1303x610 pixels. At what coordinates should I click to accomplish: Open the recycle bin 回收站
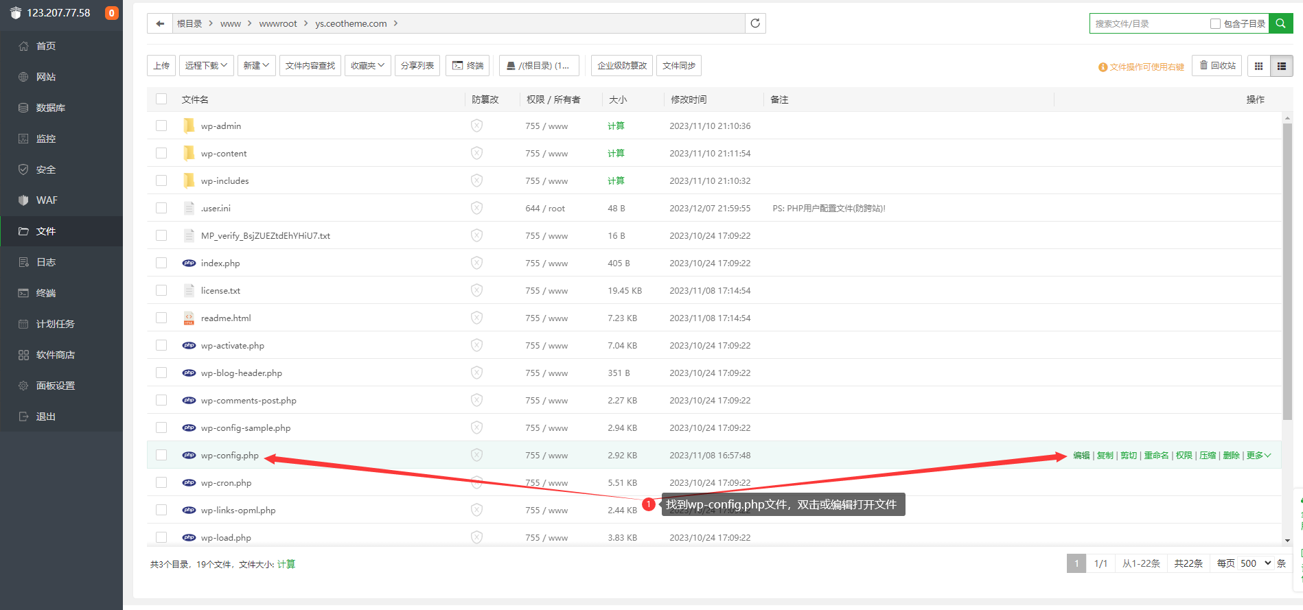click(1217, 66)
